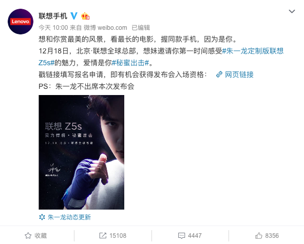Click the repost share icon
The height and width of the screenshot is (244, 304).
tap(103, 236)
